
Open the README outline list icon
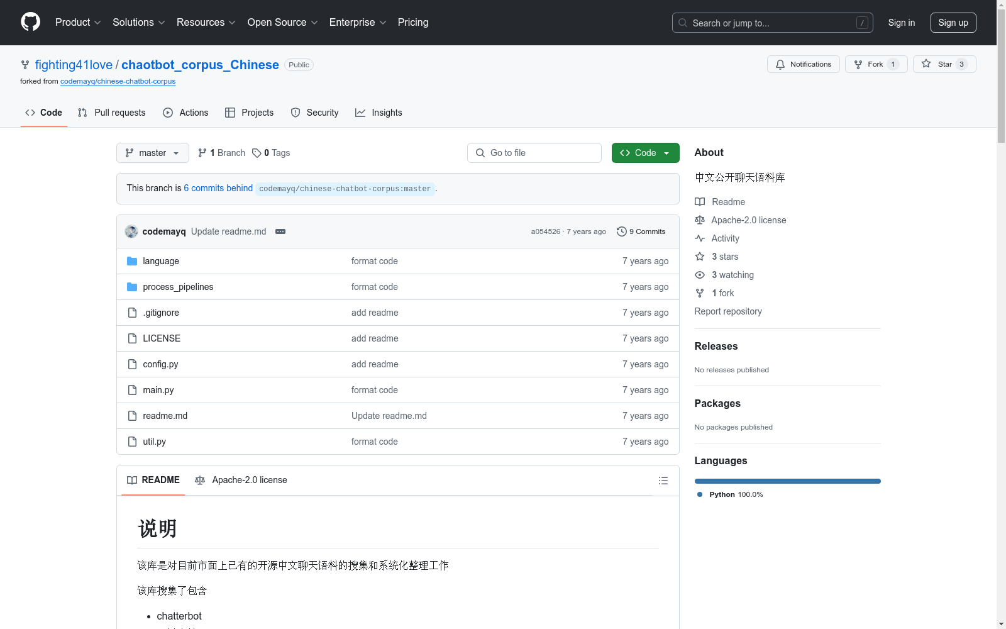click(x=663, y=481)
